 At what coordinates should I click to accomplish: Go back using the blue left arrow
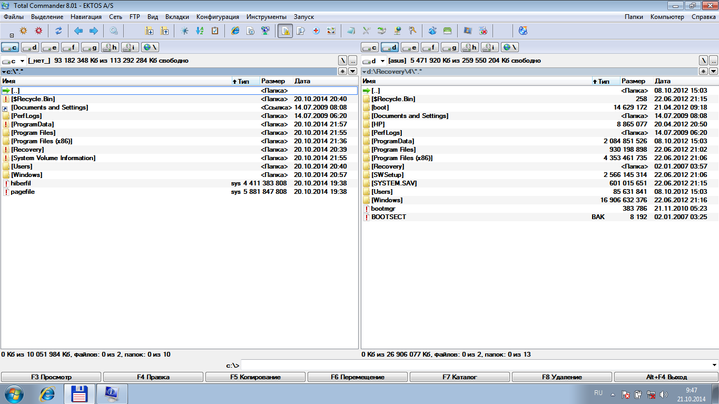click(78, 31)
